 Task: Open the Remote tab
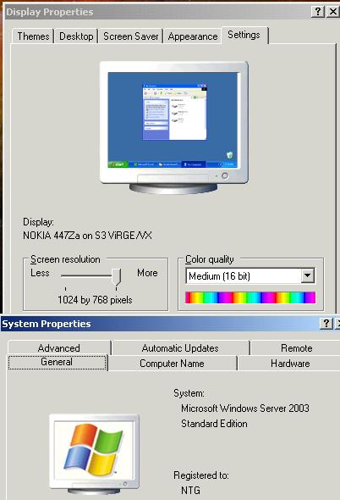[296, 348]
